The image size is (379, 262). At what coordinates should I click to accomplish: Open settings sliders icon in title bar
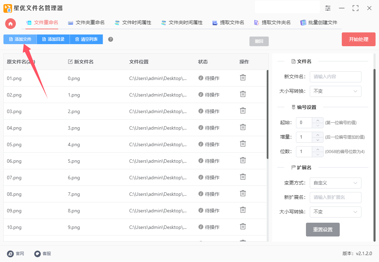coord(328,8)
